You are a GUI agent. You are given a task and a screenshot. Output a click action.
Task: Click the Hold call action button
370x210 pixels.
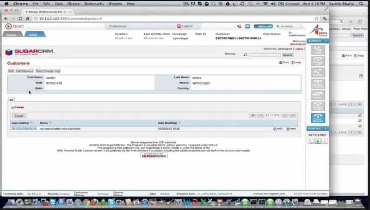point(318,50)
